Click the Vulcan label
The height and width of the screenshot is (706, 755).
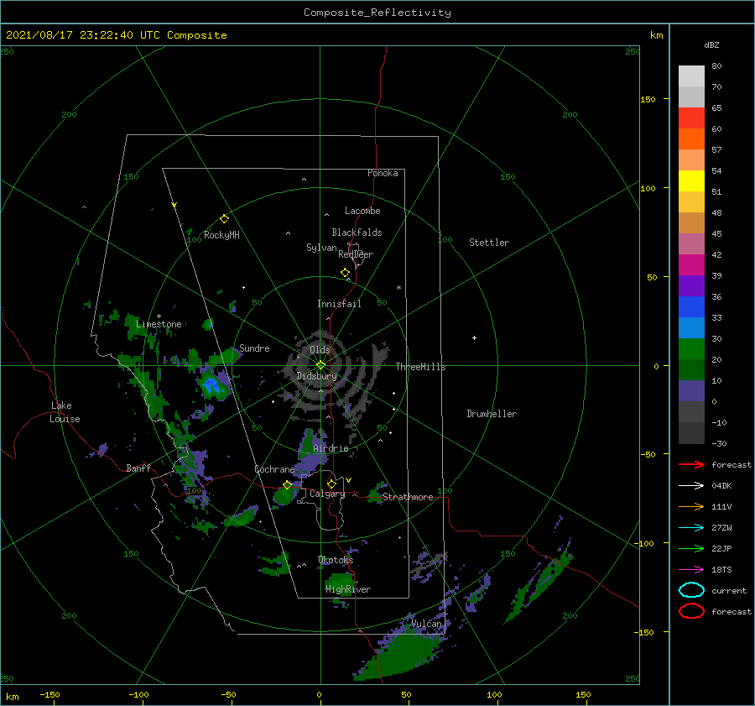pyautogui.click(x=426, y=624)
